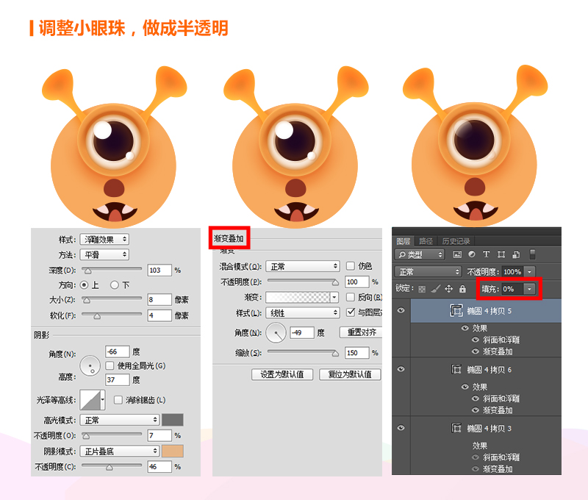Image resolution: width=588 pixels, height=500 pixels.
Task: Click the 缩放 field showing 150
Action: [x=356, y=353]
